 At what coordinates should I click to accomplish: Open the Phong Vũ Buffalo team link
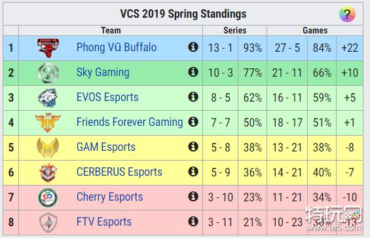click(117, 47)
